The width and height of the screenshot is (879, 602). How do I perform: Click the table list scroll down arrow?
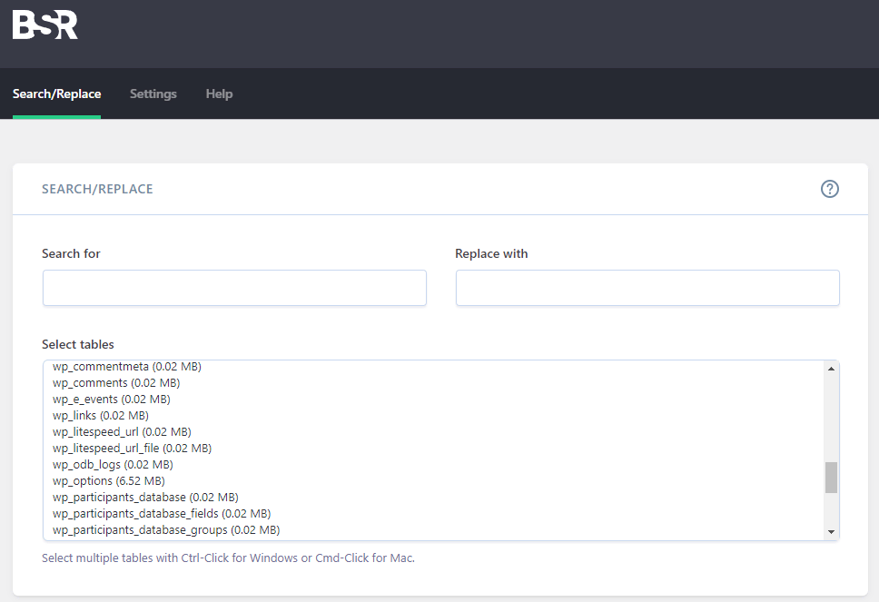(831, 532)
